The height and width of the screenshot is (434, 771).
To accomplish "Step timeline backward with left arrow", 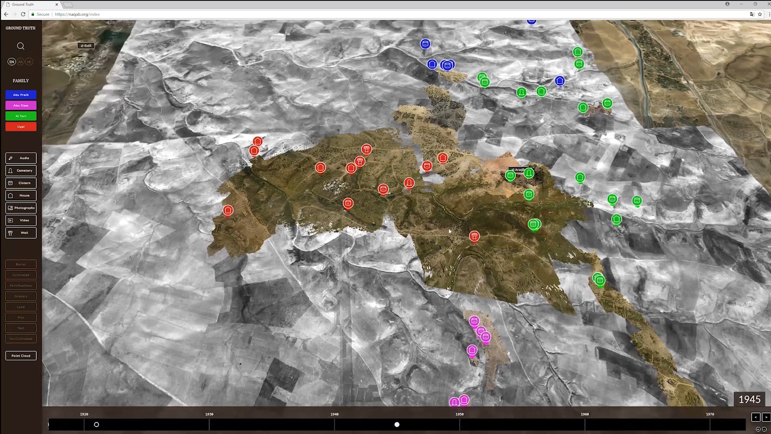I will tap(755, 418).
